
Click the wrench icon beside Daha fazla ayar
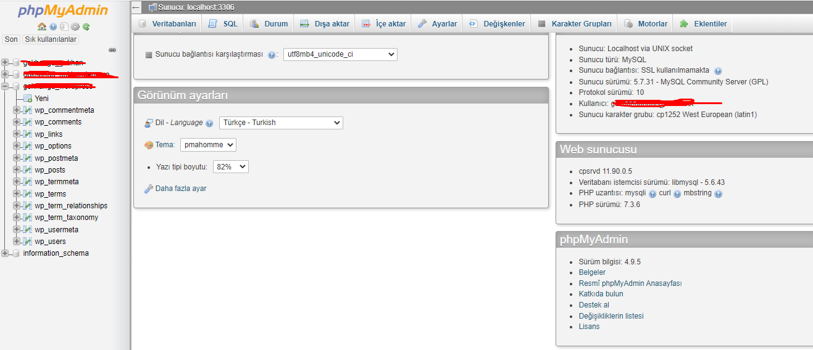click(148, 189)
